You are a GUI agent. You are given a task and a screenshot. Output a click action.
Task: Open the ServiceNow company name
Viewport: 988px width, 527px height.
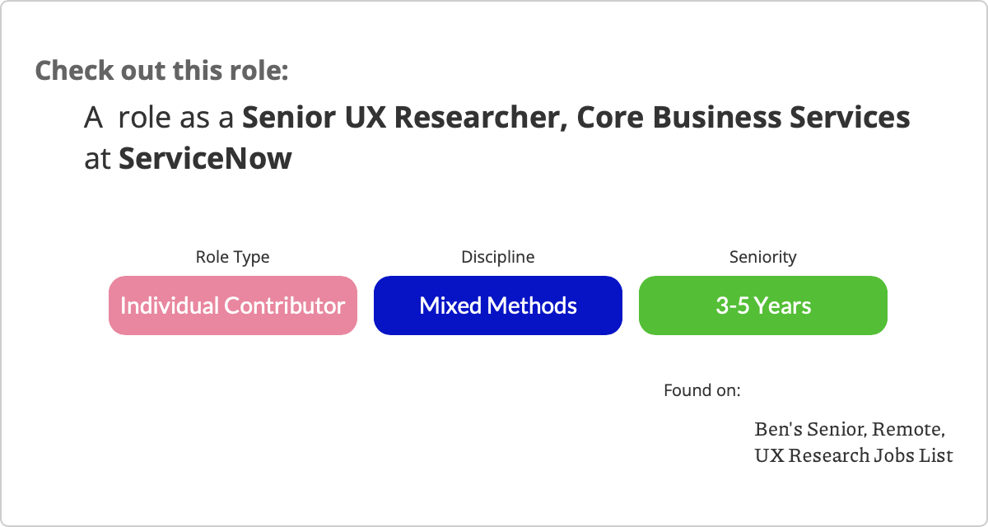point(205,158)
